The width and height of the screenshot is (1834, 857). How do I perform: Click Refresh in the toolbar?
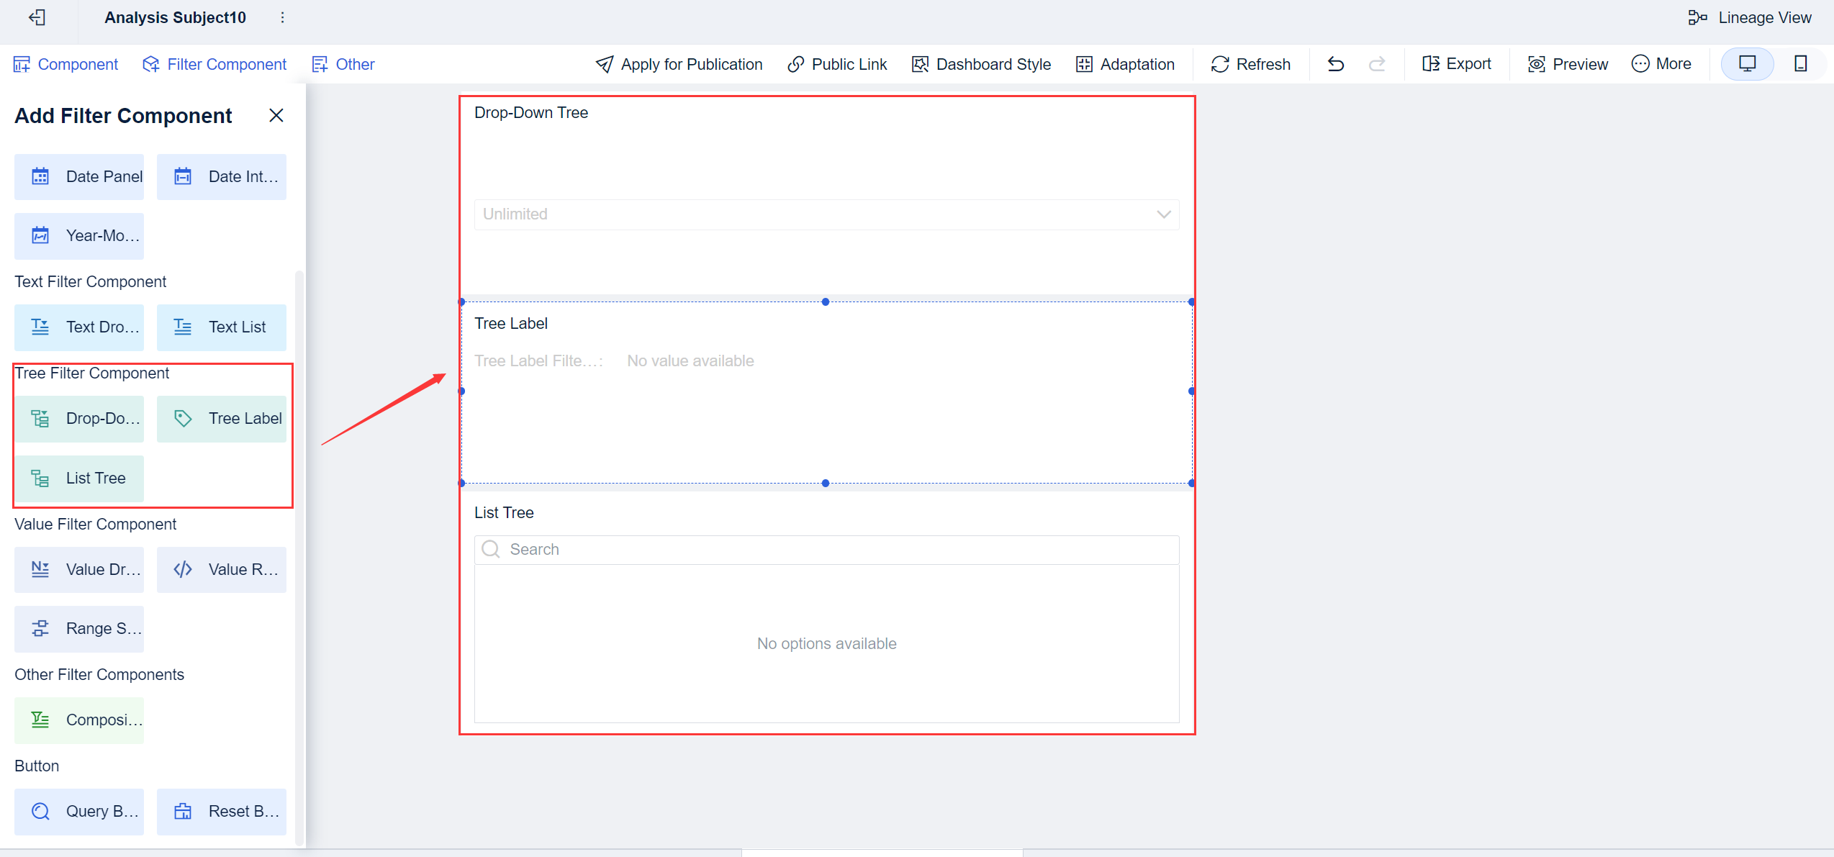1250,64
